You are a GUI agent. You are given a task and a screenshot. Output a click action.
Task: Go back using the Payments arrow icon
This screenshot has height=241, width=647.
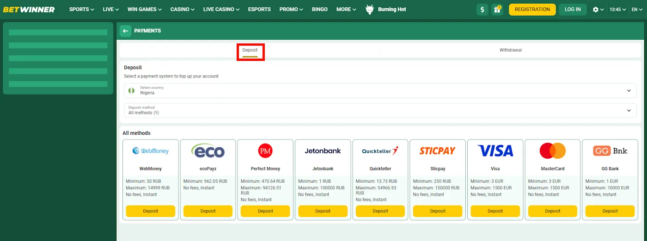coord(125,30)
